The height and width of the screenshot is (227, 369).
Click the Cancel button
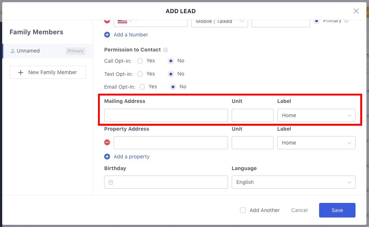[299, 210]
